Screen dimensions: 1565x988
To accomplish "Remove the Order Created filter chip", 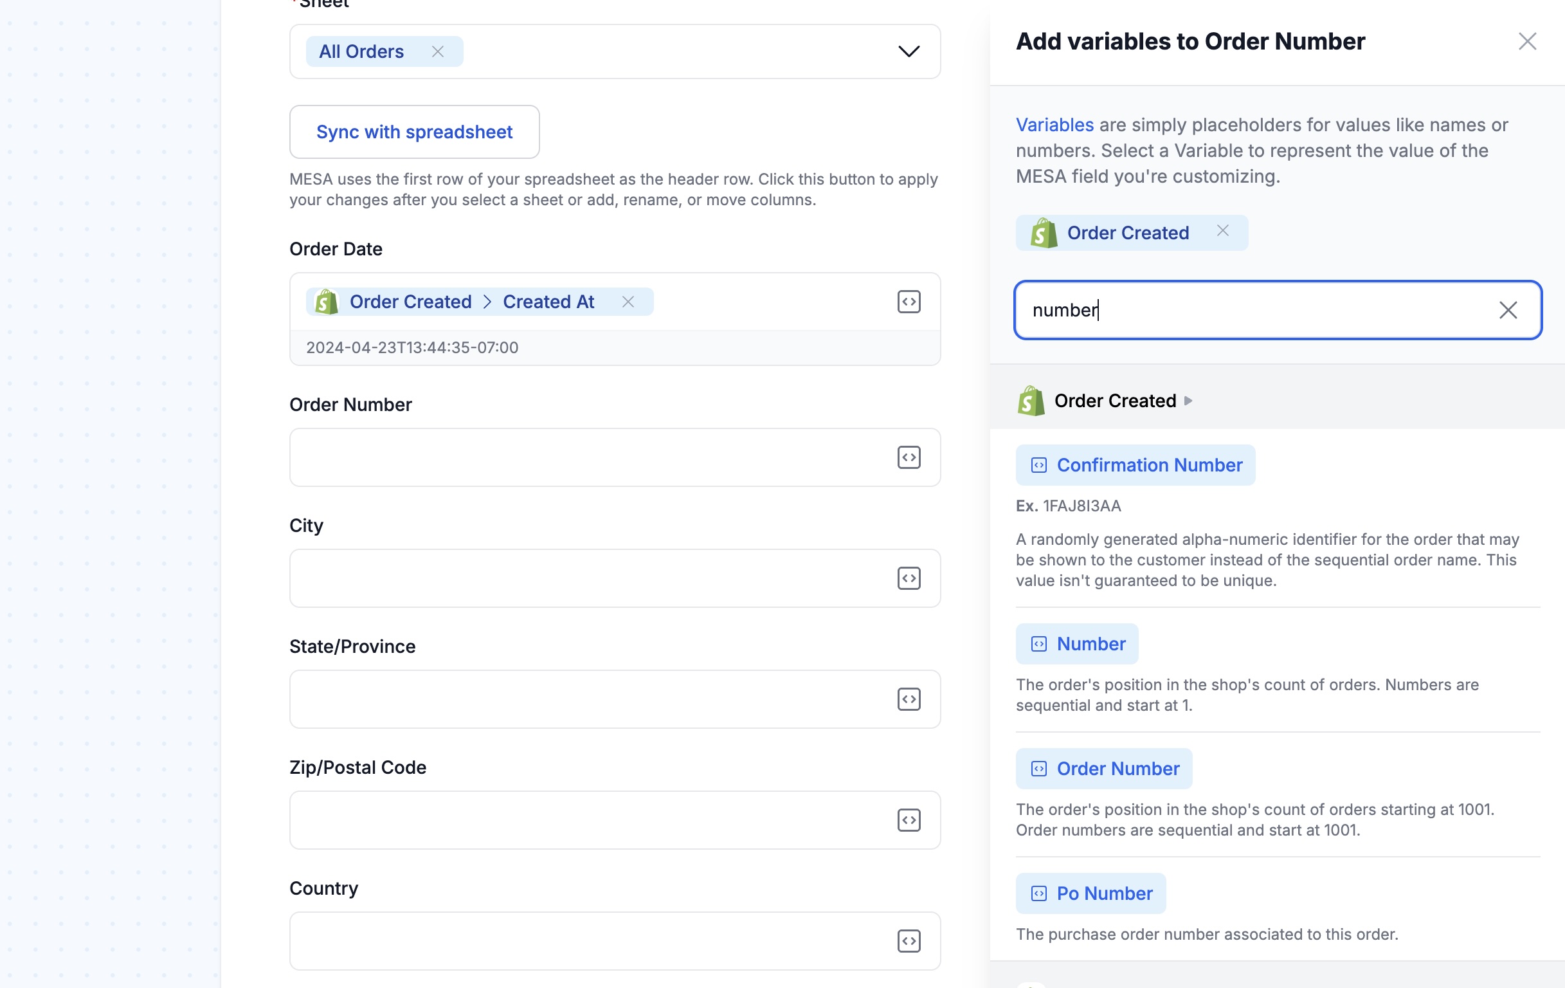I will coord(1222,231).
